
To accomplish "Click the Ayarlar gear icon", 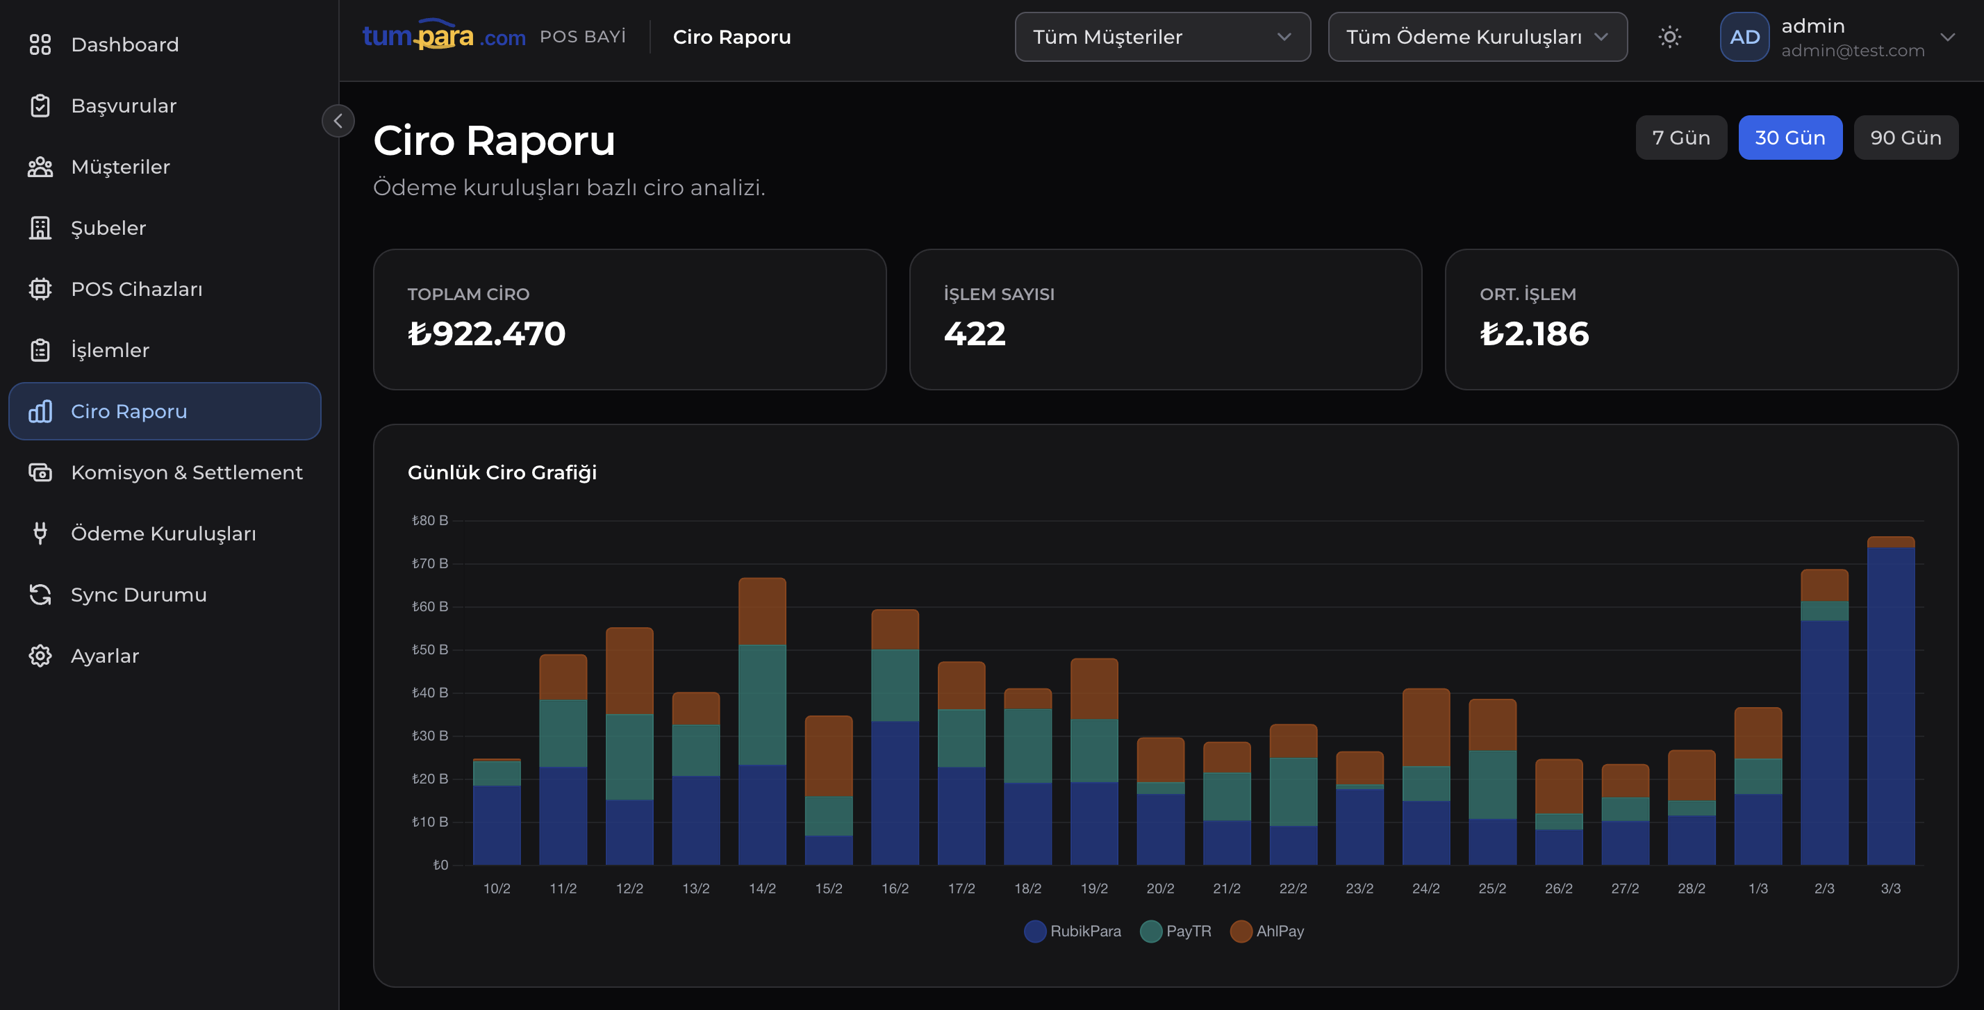I will (40, 656).
